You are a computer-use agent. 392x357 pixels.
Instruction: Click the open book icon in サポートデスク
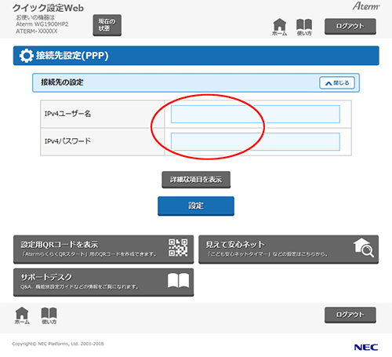click(178, 280)
